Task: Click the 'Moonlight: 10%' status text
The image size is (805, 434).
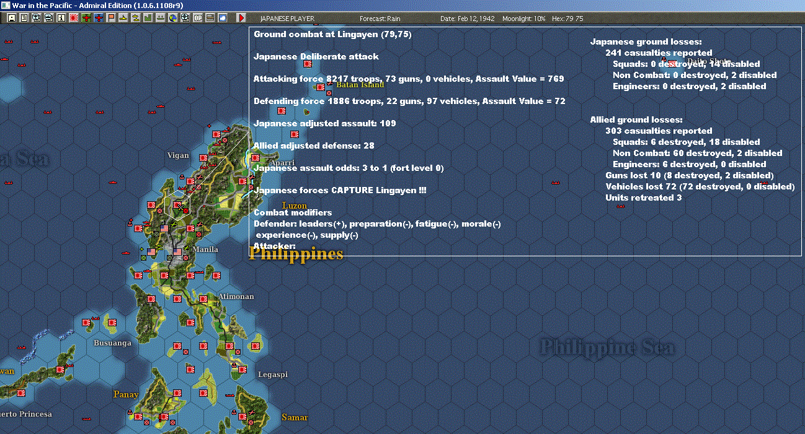Action: tap(524, 19)
